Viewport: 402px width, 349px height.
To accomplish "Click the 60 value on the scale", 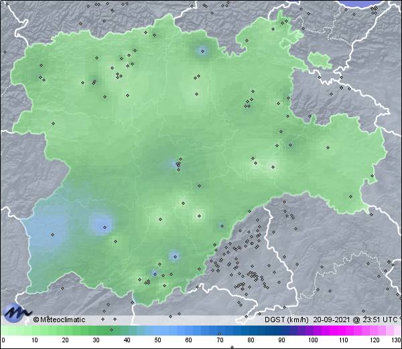I will click(189, 340).
